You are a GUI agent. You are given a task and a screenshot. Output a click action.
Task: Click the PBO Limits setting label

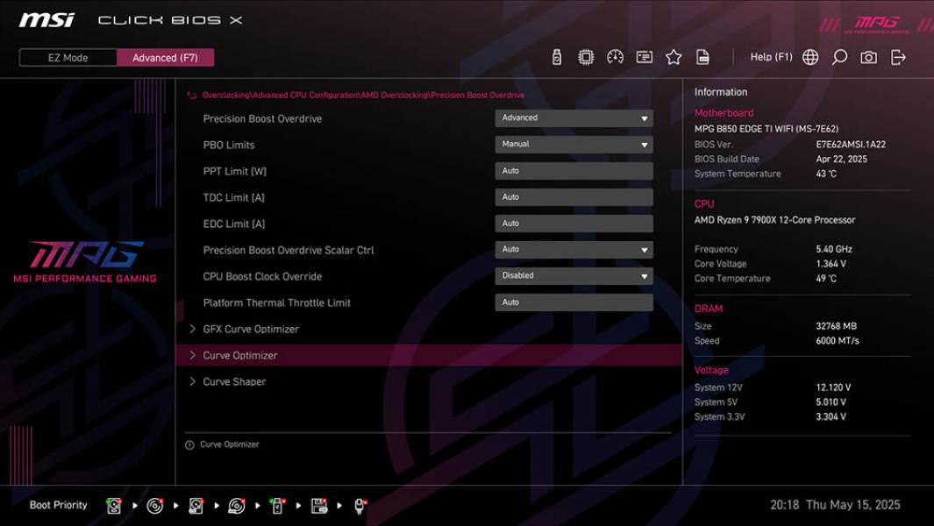(229, 145)
